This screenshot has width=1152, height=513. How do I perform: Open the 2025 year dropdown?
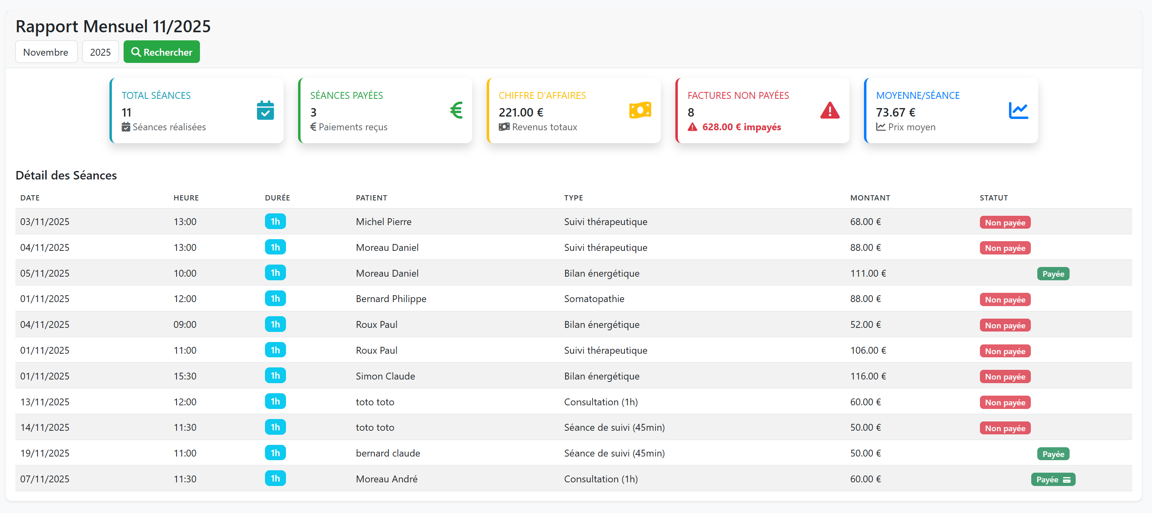100,52
